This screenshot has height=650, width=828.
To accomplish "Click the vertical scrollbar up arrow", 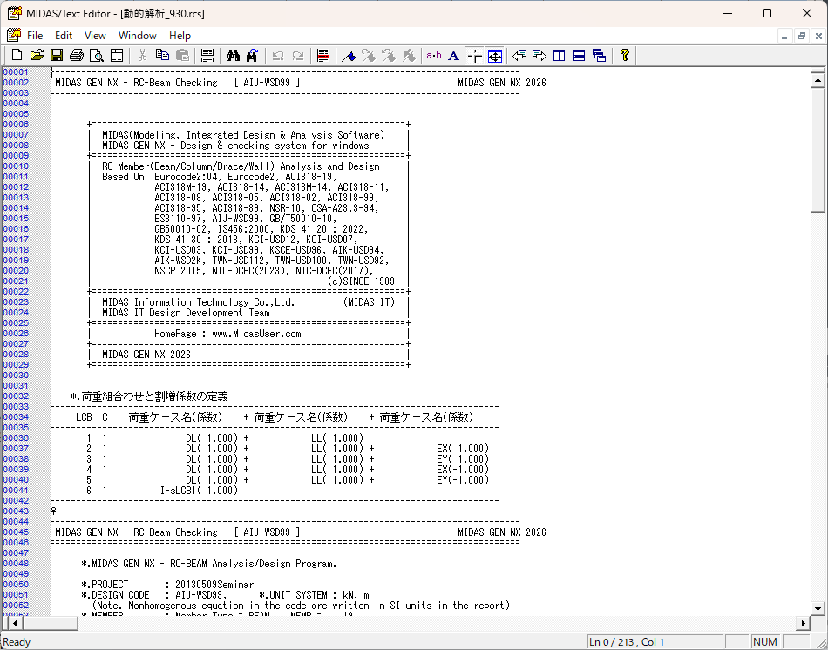I will pyautogui.click(x=818, y=80).
